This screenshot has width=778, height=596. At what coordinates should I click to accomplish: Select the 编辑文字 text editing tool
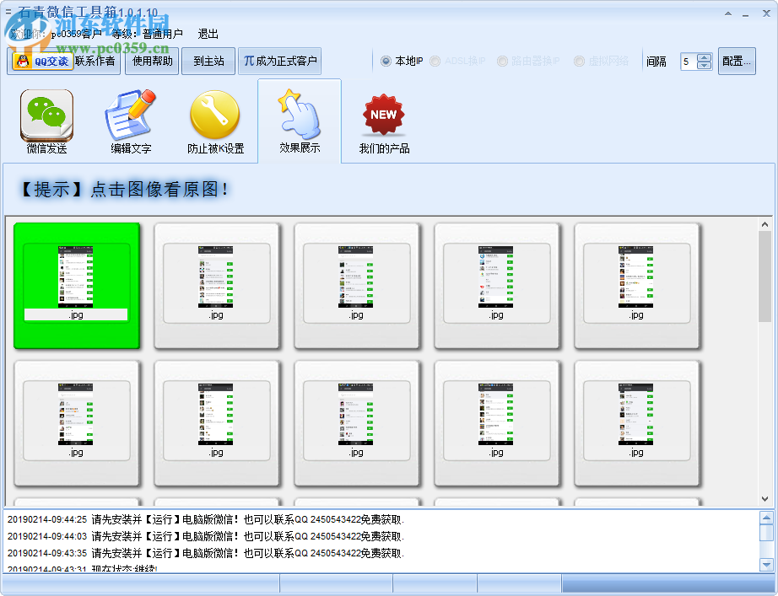(x=130, y=120)
